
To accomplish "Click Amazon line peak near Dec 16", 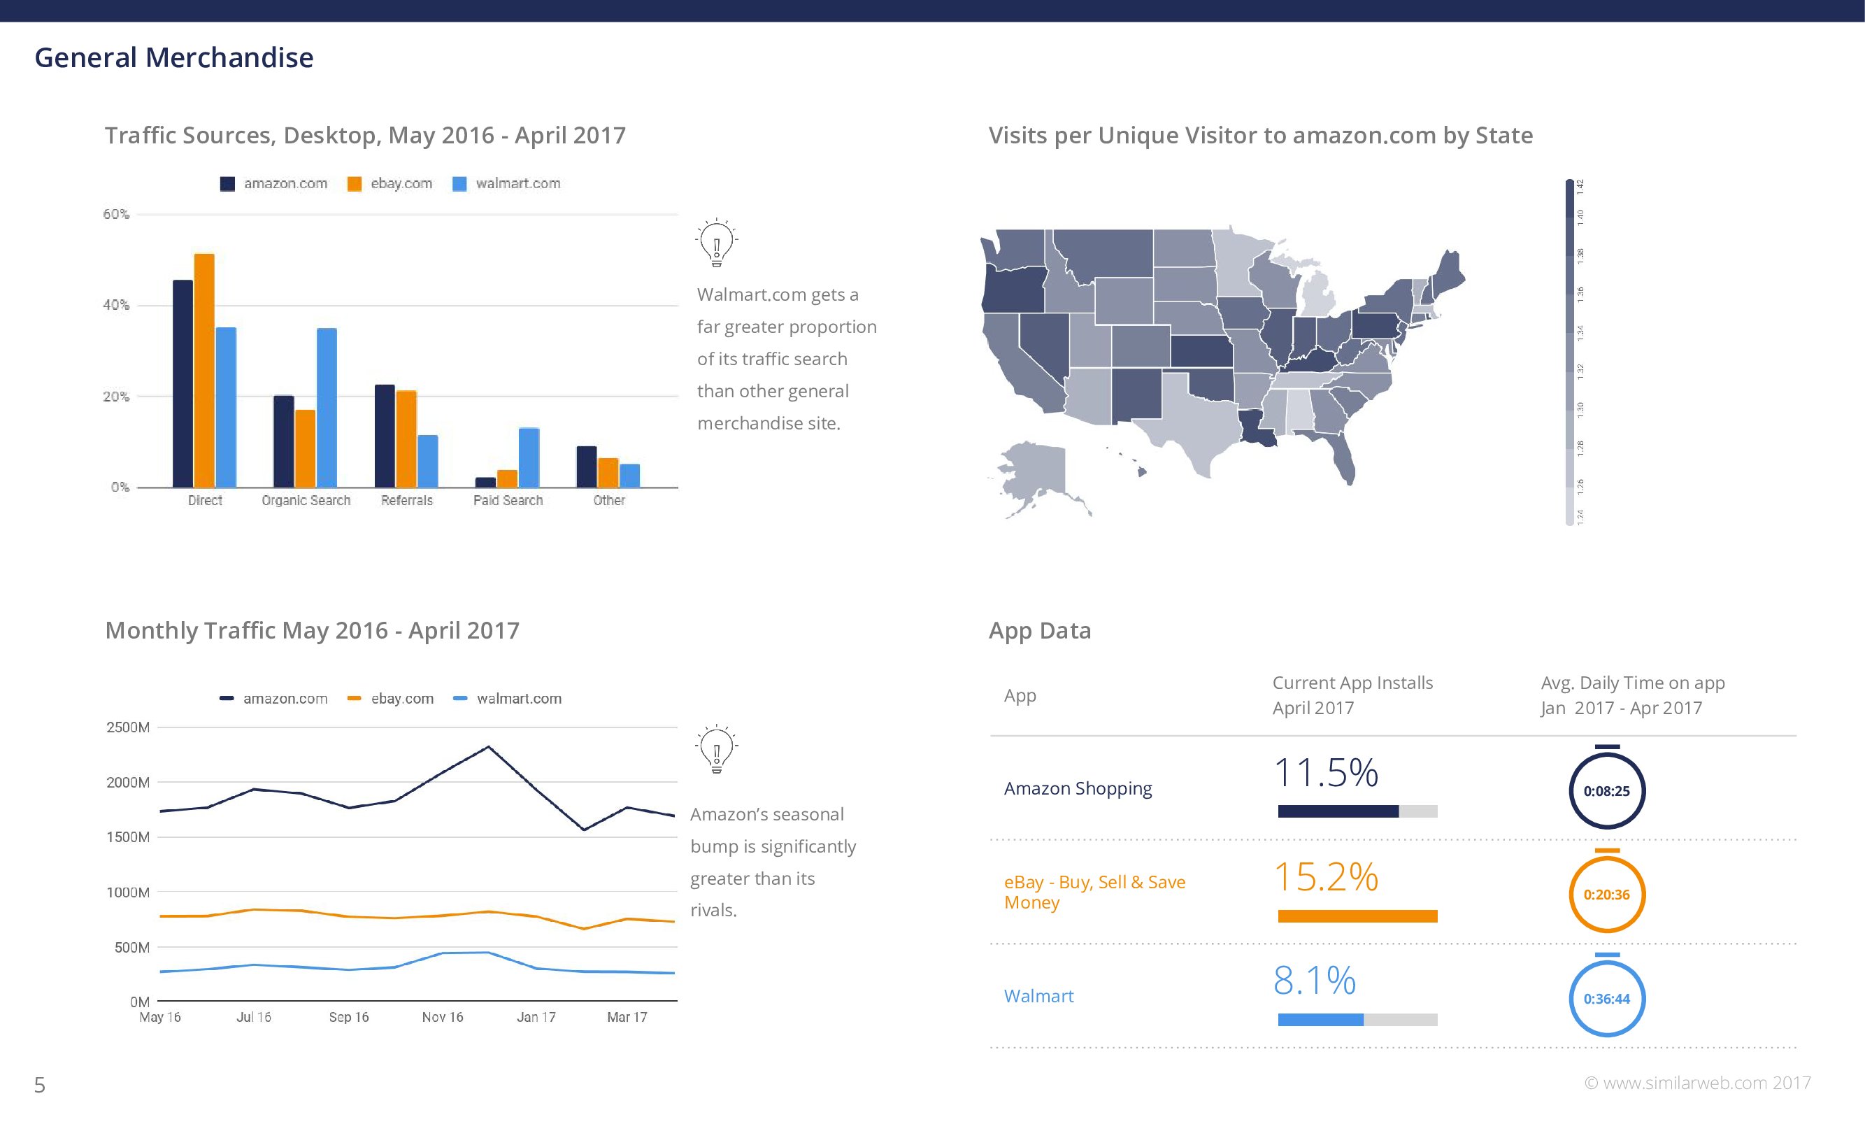I will [488, 747].
